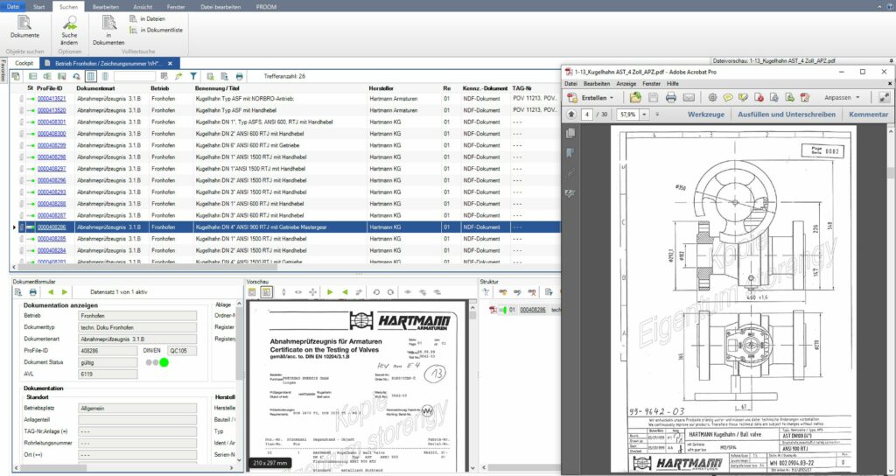Open the Acrobat bookmarks side panel
Image resolution: width=896 pixels, height=476 pixels.
570,152
